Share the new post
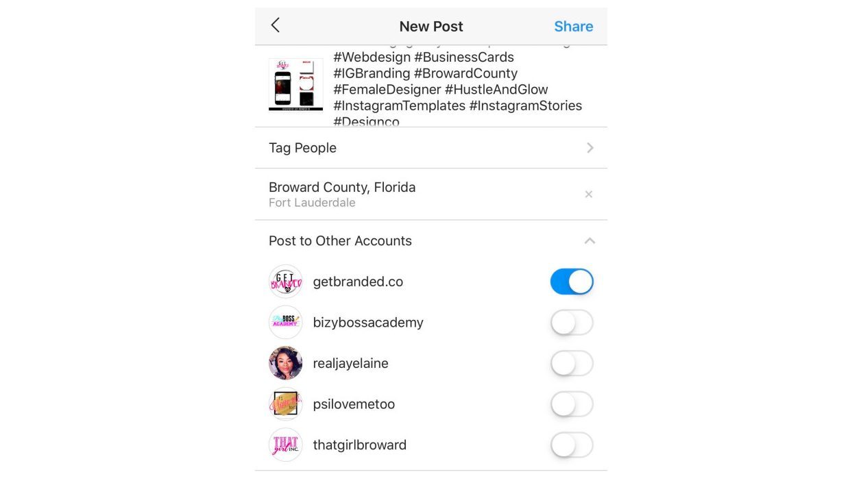This screenshot has width=861, height=485. tap(574, 27)
